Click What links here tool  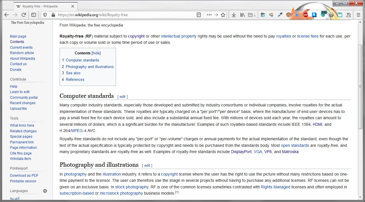[x=22, y=125]
